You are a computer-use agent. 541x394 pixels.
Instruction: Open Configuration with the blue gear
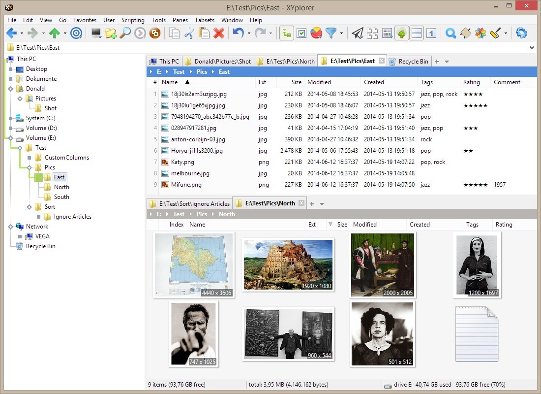click(x=521, y=33)
